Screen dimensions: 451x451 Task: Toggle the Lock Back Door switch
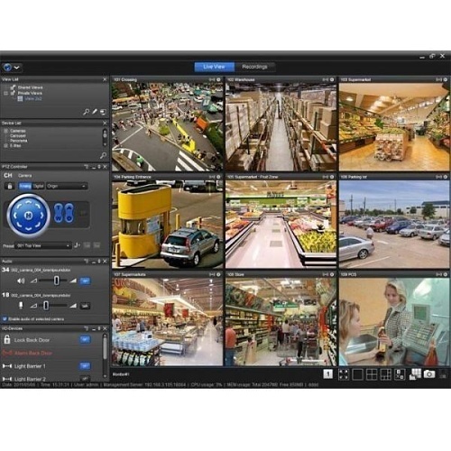tap(85, 339)
